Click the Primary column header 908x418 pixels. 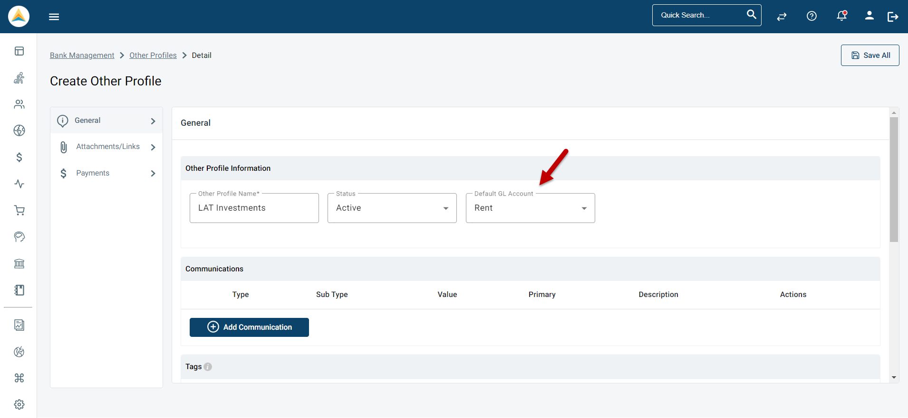(x=542, y=295)
